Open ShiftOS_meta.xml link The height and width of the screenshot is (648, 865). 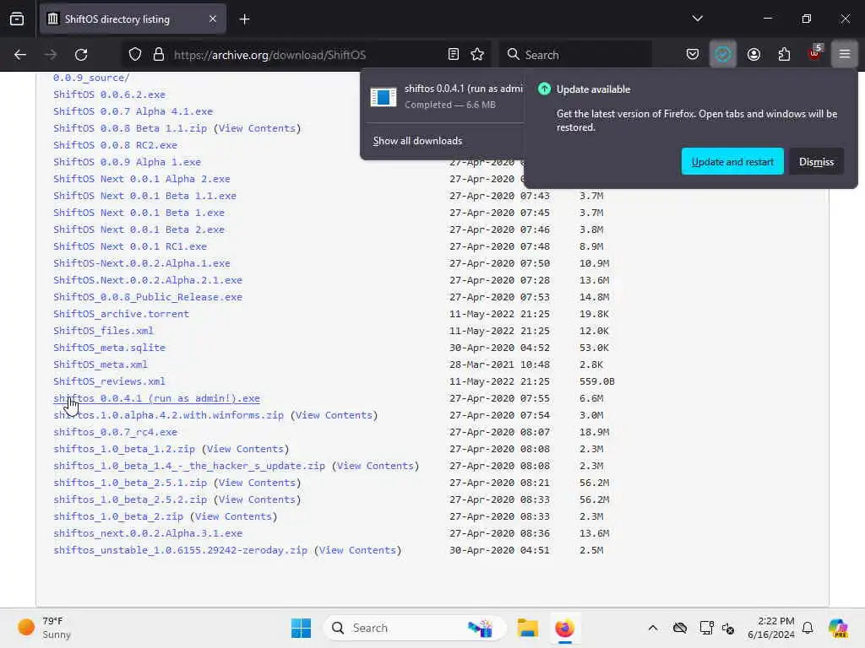pyautogui.click(x=101, y=364)
